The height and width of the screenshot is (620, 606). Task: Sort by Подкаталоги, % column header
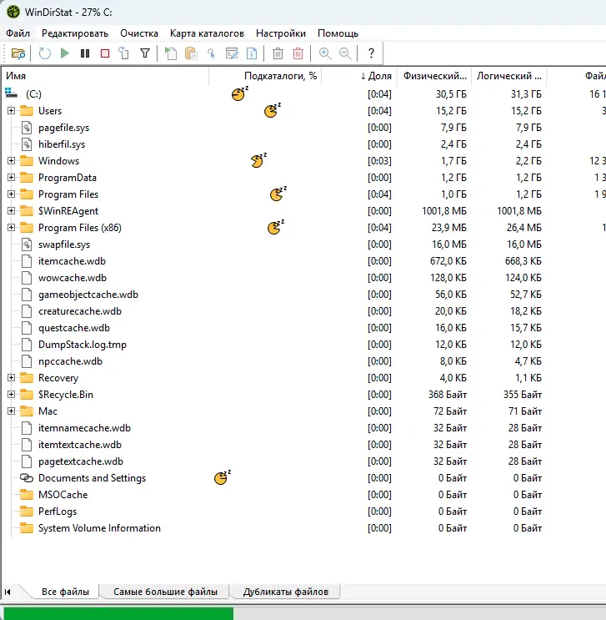coord(265,76)
